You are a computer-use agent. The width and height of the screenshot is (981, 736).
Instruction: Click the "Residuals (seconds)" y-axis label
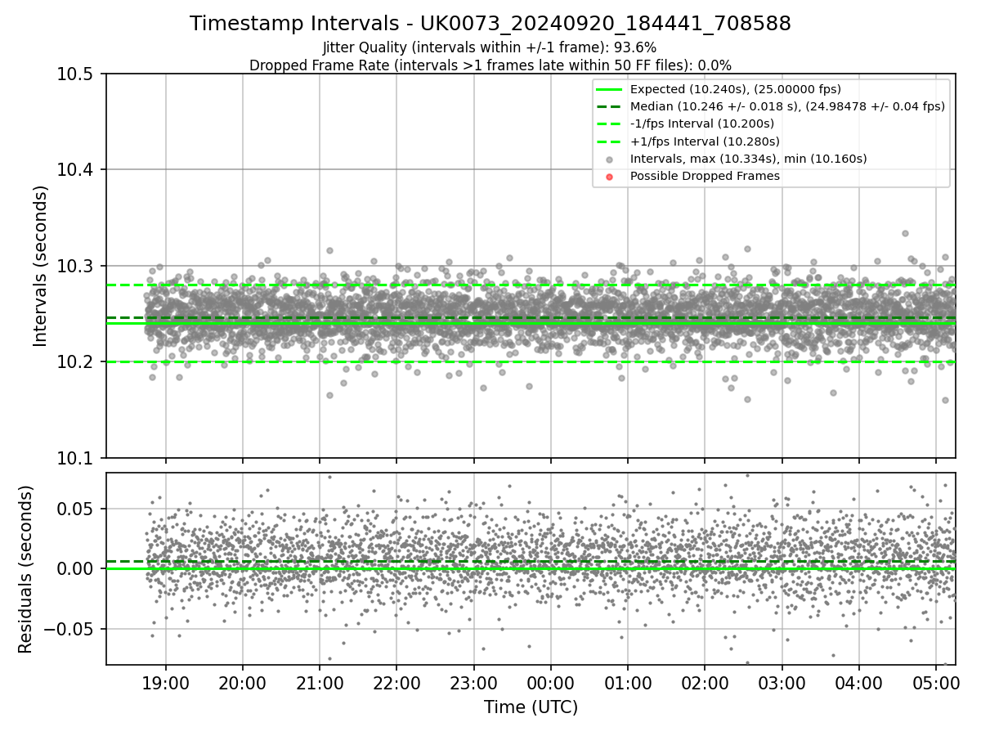25,569
